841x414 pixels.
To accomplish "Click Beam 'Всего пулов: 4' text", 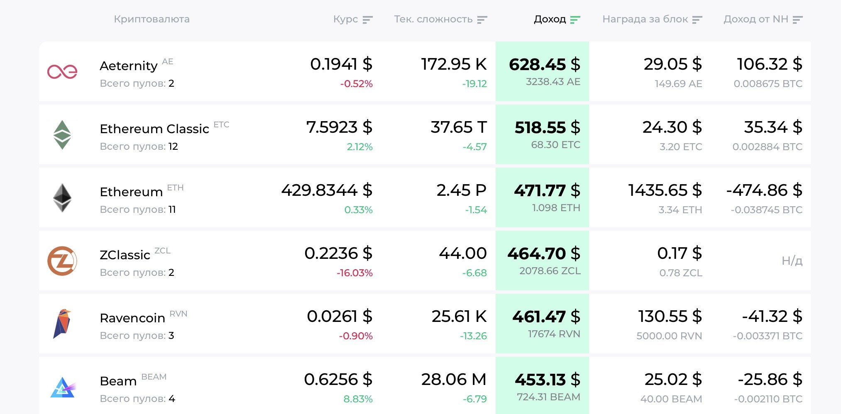I will (x=137, y=399).
